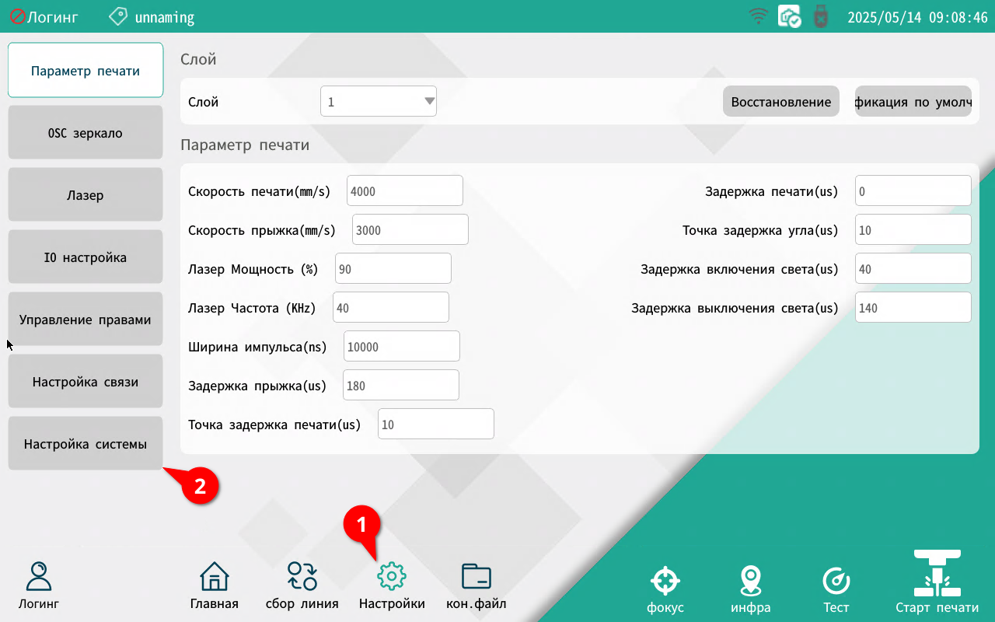Image resolution: width=995 pixels, height=622 pixels.
Task: Click the сбор линия icon
Action: click(302, 577)
